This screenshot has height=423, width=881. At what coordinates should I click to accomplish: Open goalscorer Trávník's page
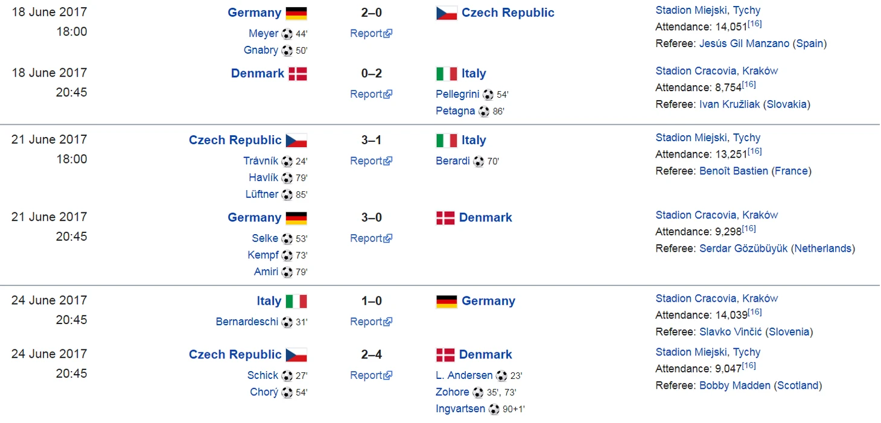[x=261, y=161]
